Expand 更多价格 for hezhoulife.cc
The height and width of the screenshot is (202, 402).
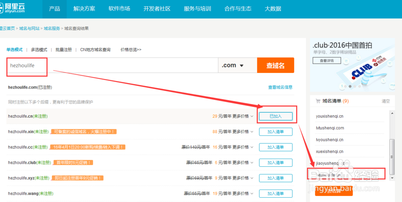(x=243, y=147)
